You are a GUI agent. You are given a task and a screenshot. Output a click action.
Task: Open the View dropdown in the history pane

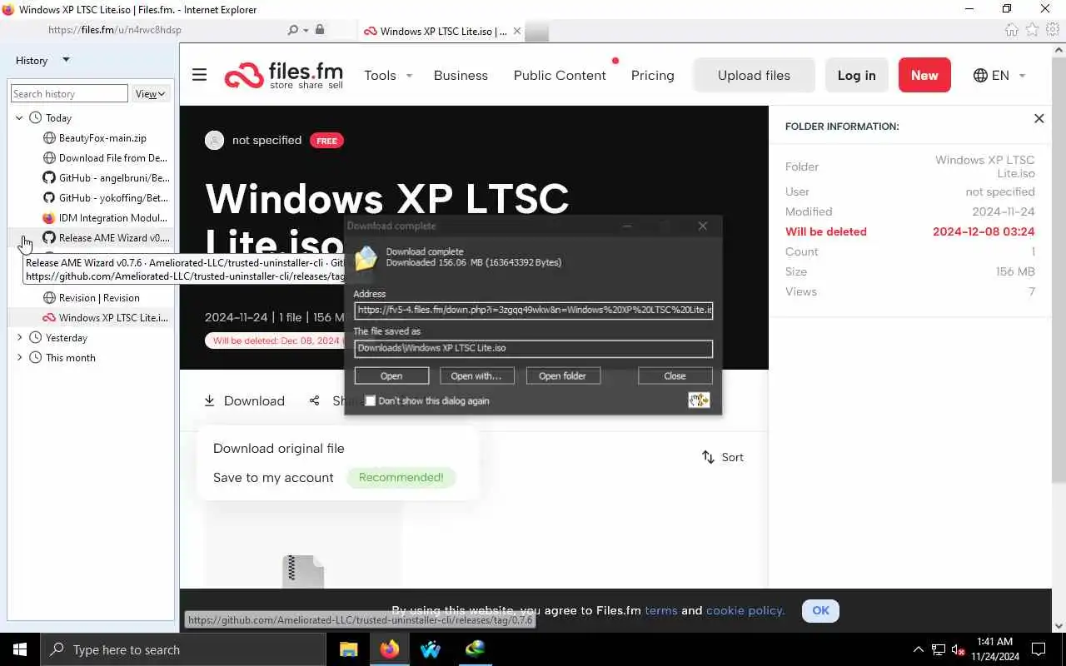pyautogui.click(x=152, y=94)
